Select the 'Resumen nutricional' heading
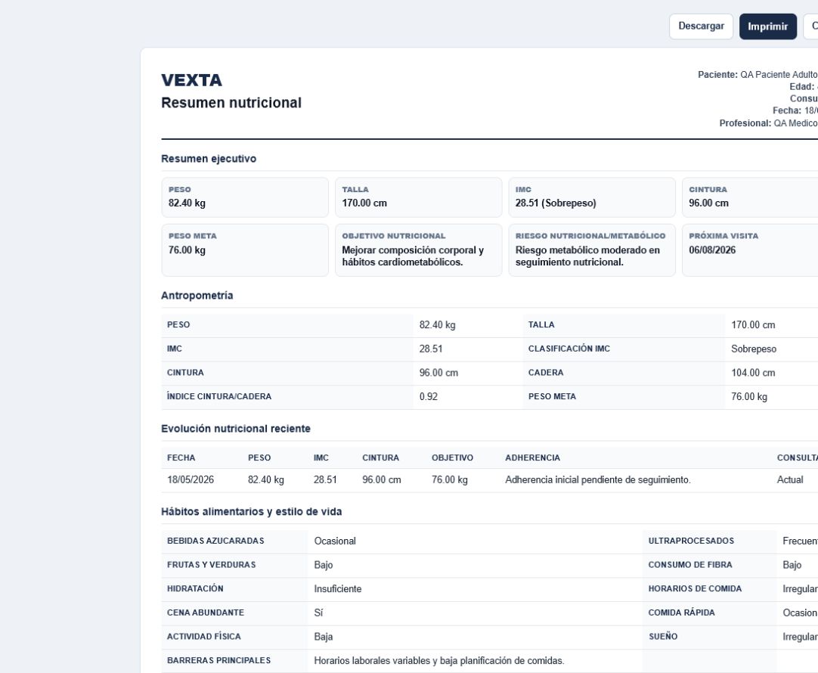 coord(231,103)
